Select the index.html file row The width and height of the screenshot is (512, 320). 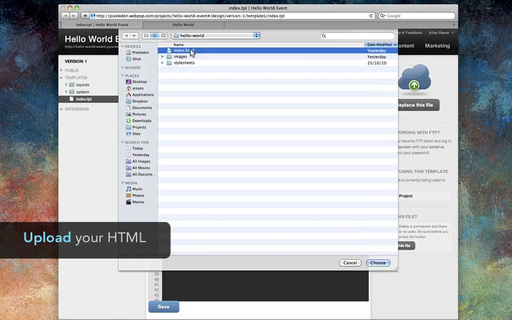(x=277, y=50)
